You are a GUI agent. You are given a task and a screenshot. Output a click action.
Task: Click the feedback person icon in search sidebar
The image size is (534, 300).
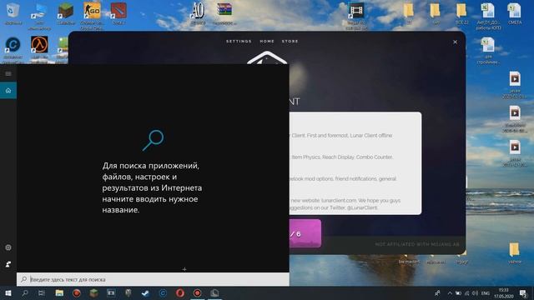pos(8,264)
